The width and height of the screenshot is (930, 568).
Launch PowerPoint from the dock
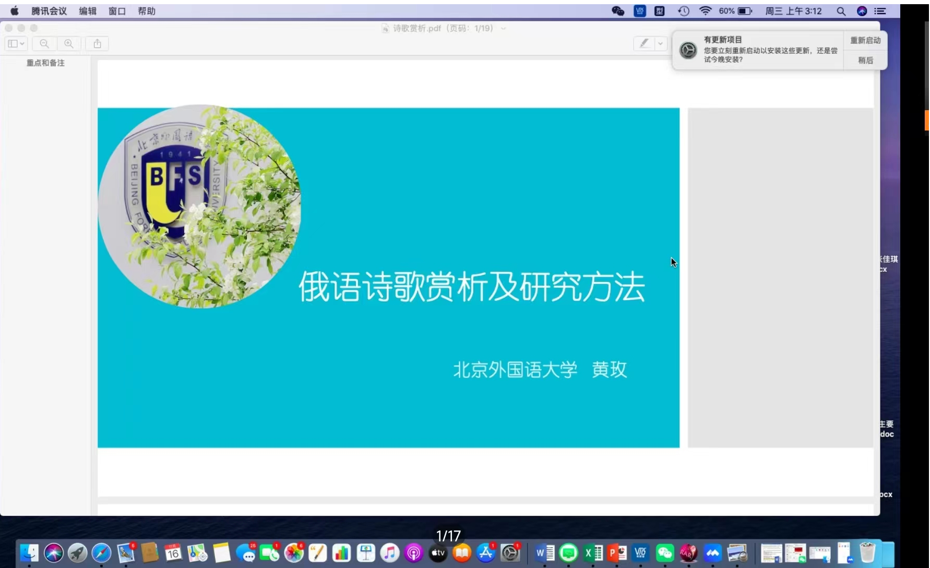(616, 553)
